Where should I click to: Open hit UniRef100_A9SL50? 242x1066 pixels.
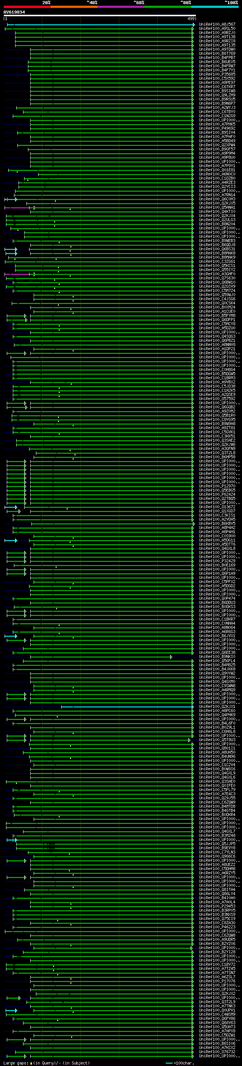(217, 29)
